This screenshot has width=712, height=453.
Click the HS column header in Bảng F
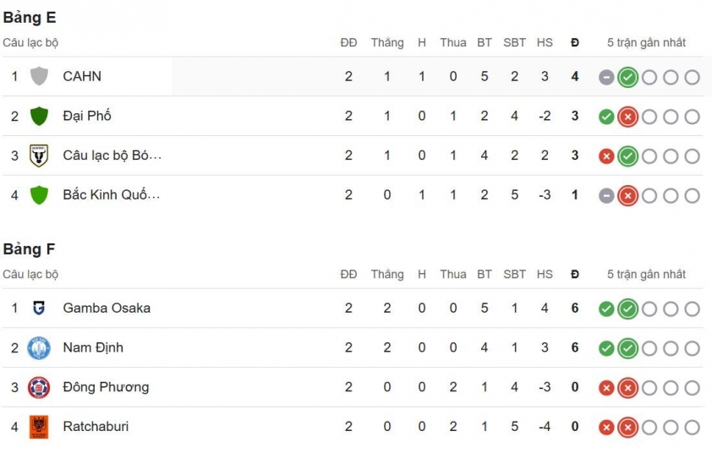pos(545,274)
